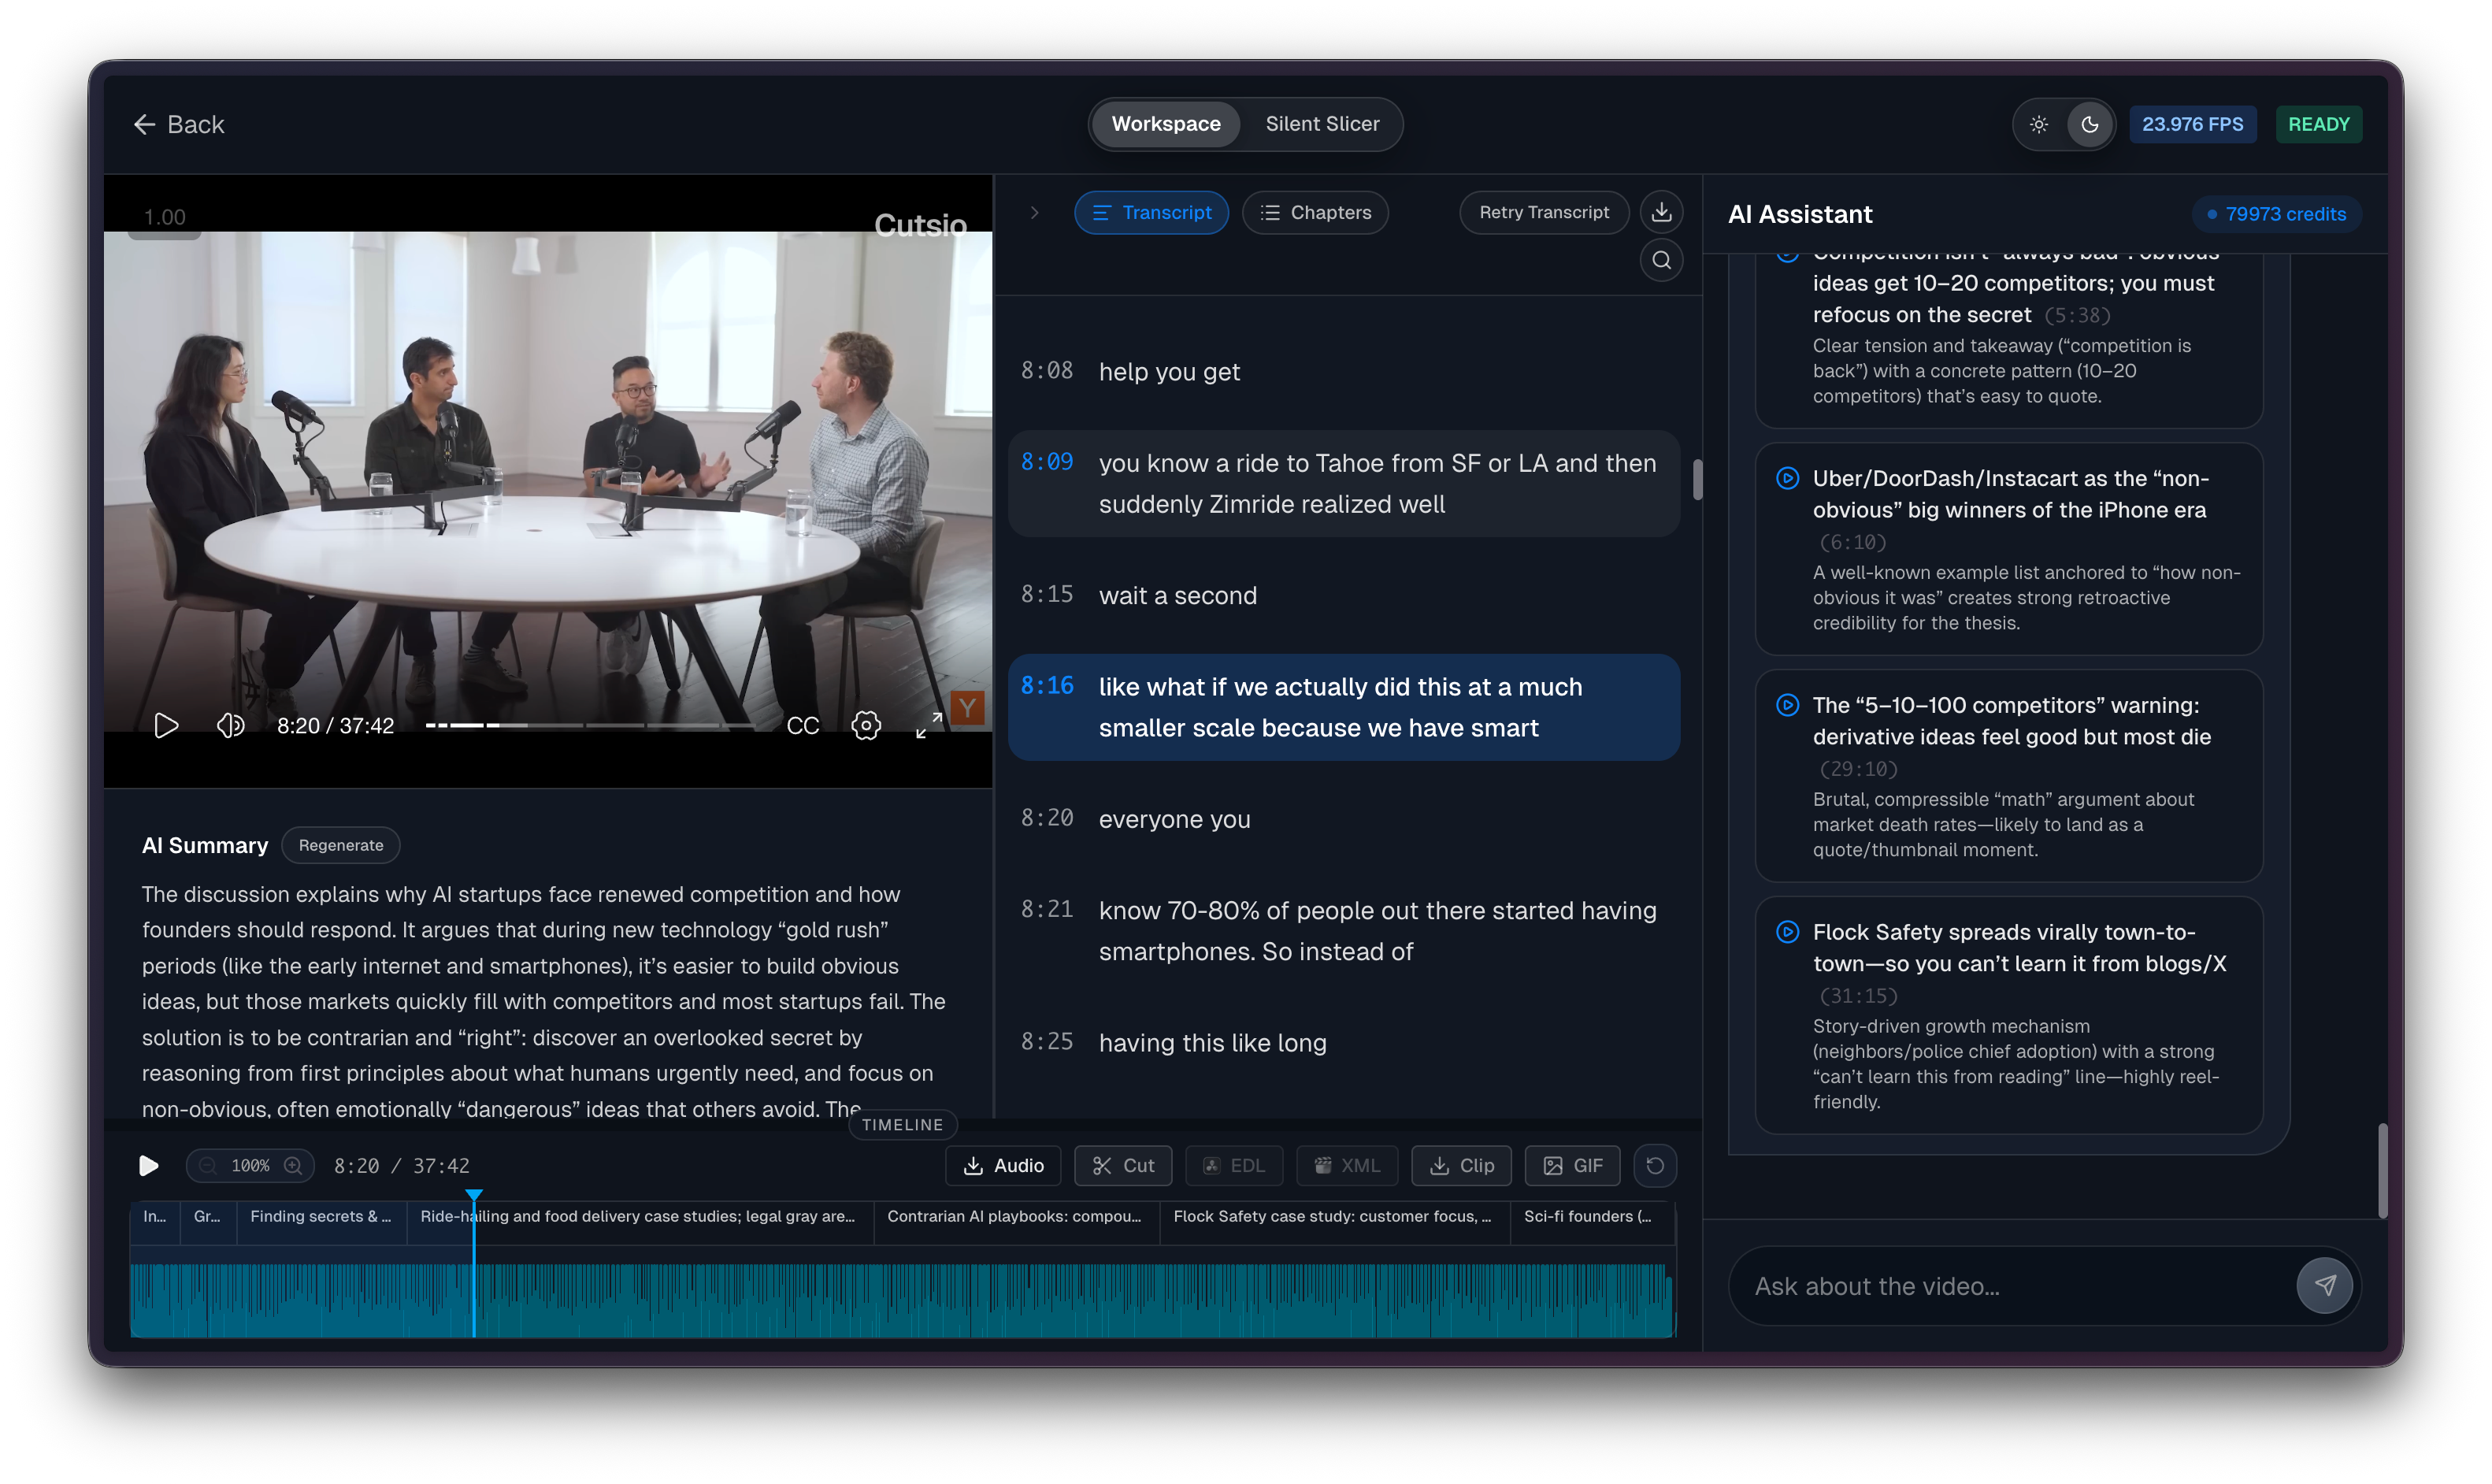
Task: Select dark mode moon toggle
Action: [x=2090, y=124]
